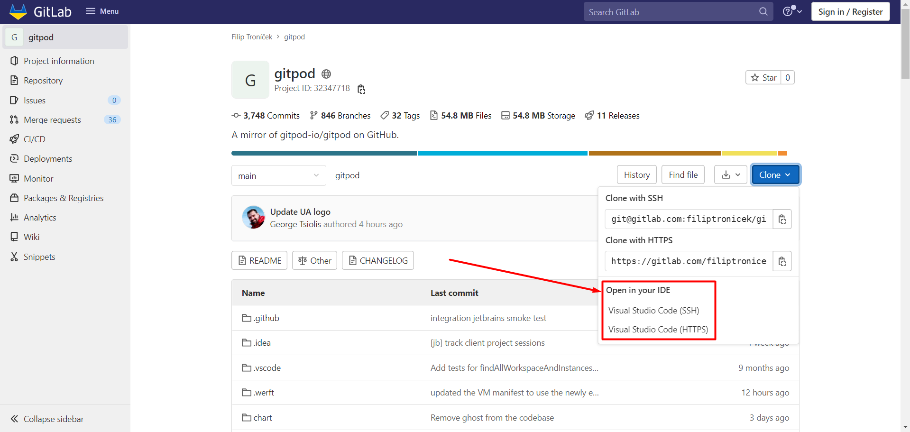Open gitpod project in sidebar header
Viewport: 910px width, 432px height.
coord(65,37)
